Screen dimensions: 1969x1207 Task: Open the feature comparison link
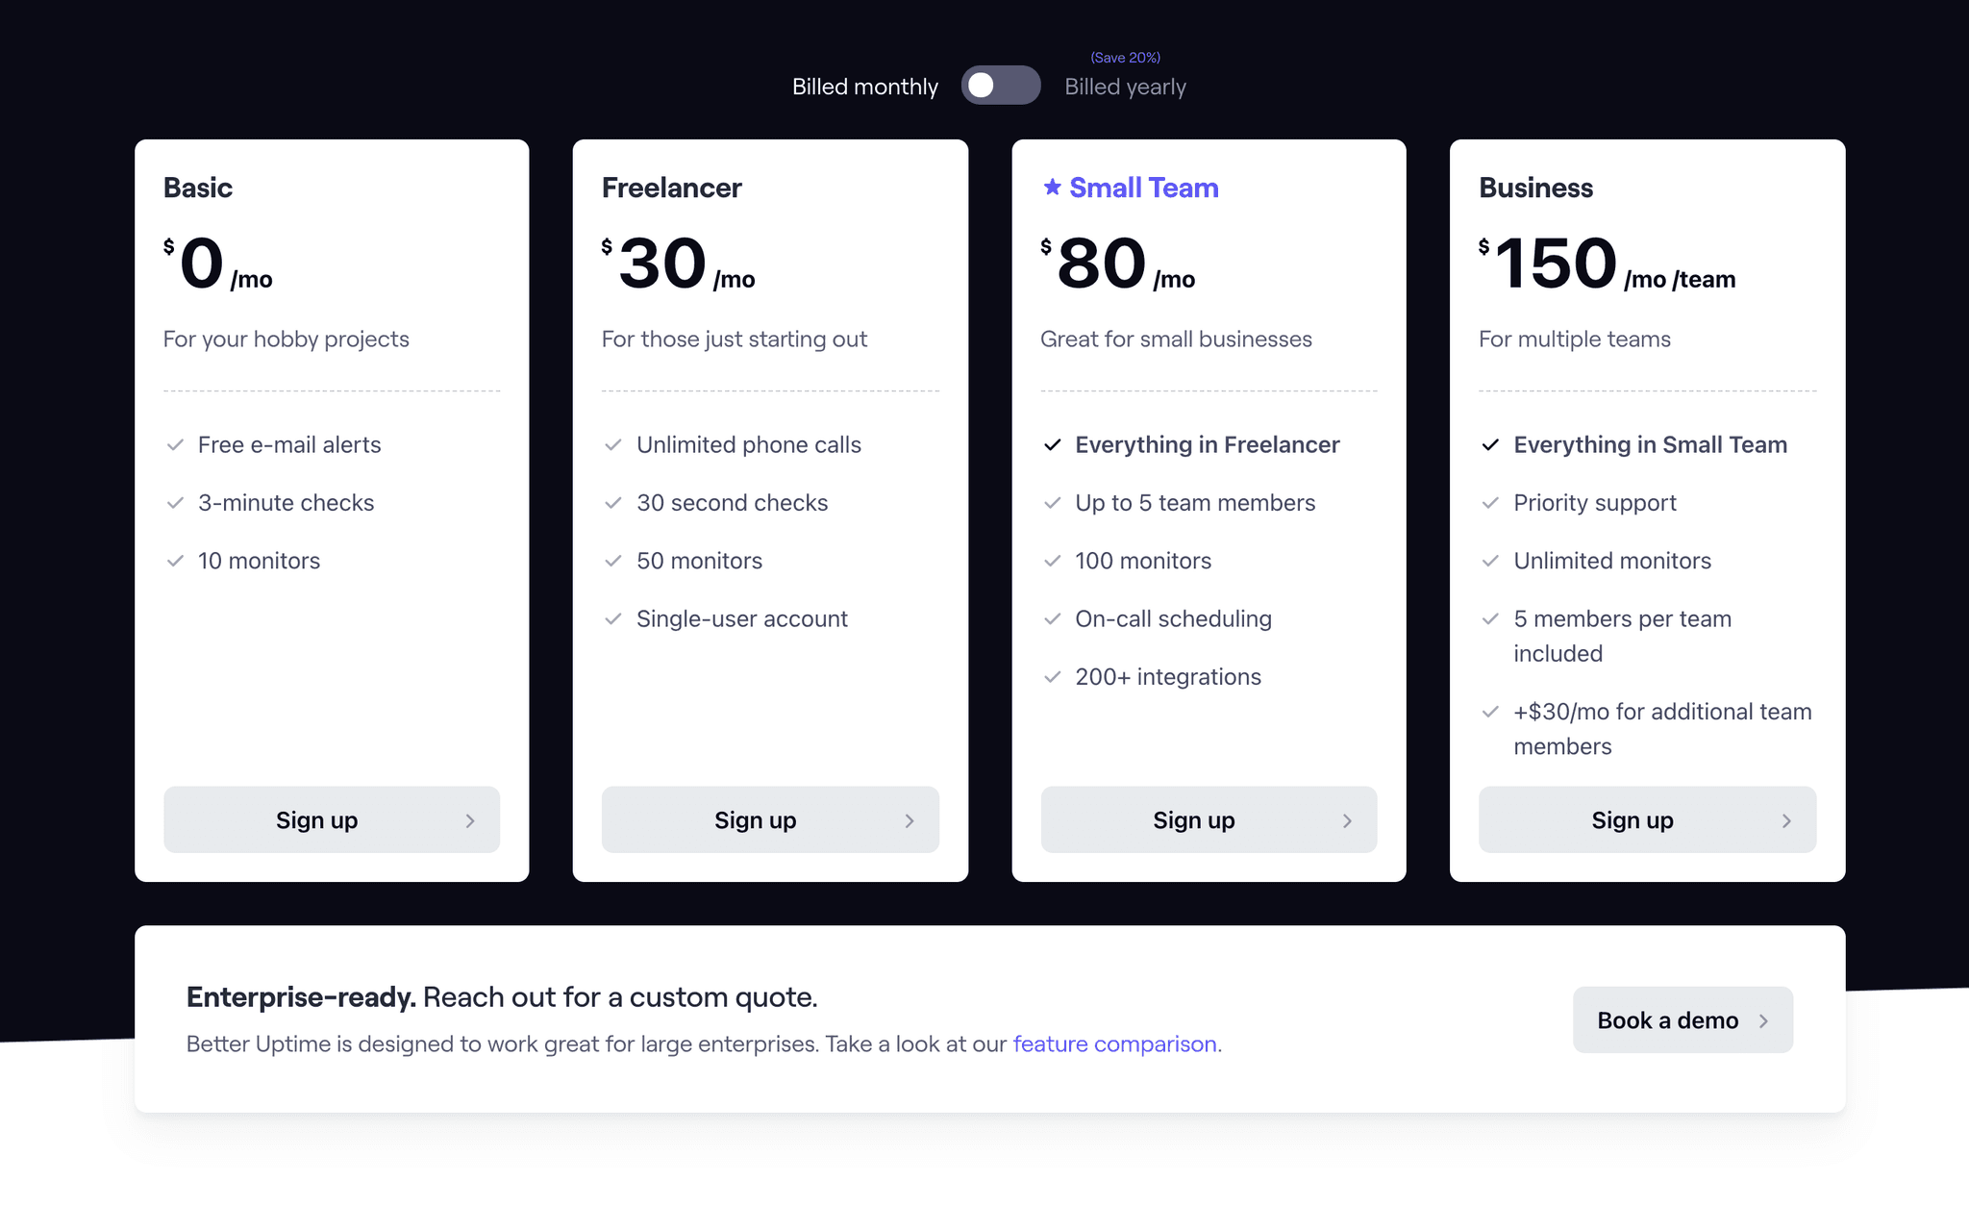(x=1113, y=1044)
